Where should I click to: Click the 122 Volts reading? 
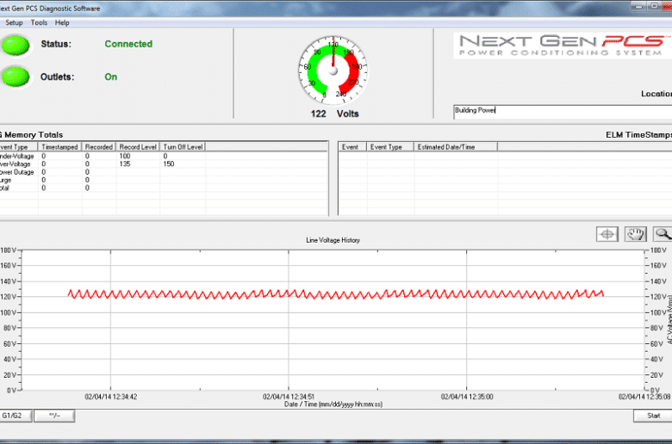pyautogui.click(x=335, y=114)
